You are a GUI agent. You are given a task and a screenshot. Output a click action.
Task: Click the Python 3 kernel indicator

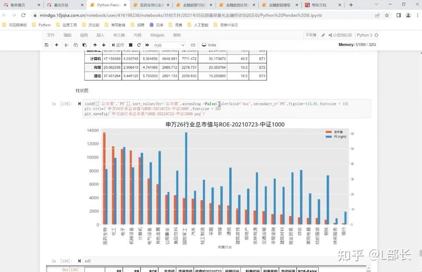(365, 35)
